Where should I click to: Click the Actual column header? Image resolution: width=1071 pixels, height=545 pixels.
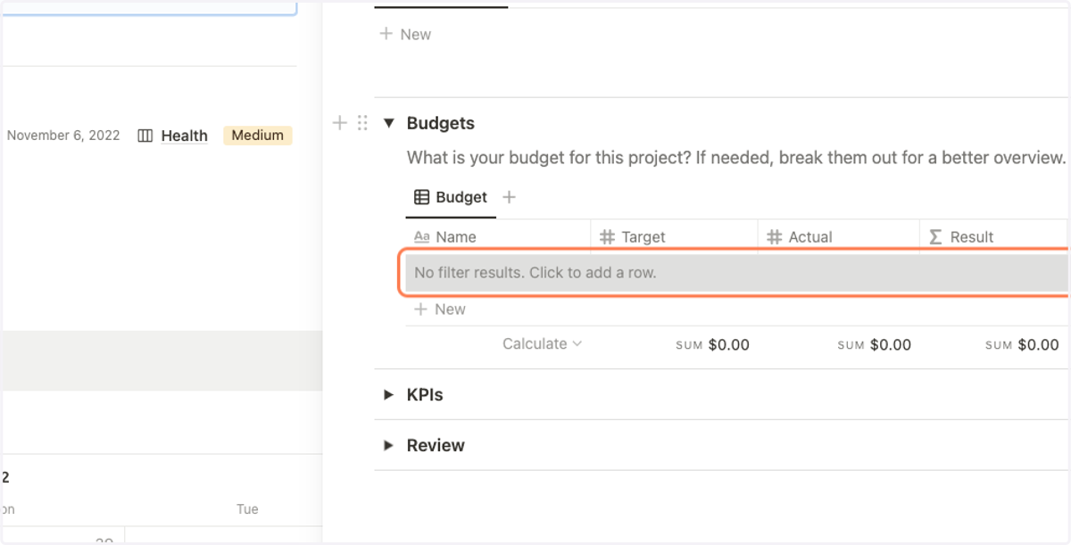coord(838,237)
